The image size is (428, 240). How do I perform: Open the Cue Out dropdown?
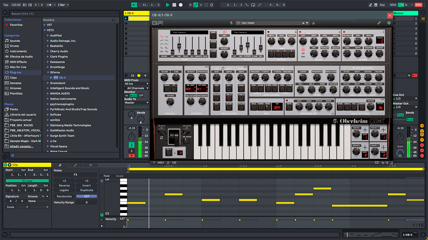pos(405,98)
